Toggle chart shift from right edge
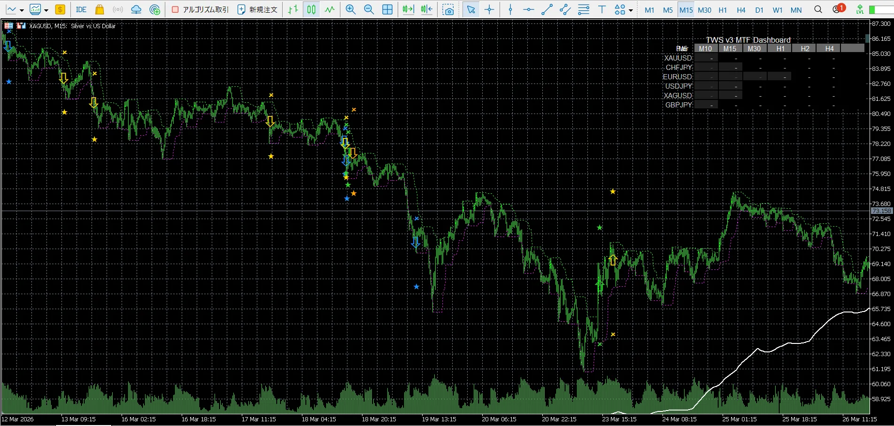The width and height of the screenshot is (894, 426). pyautogui.click(x=426, y=9)
